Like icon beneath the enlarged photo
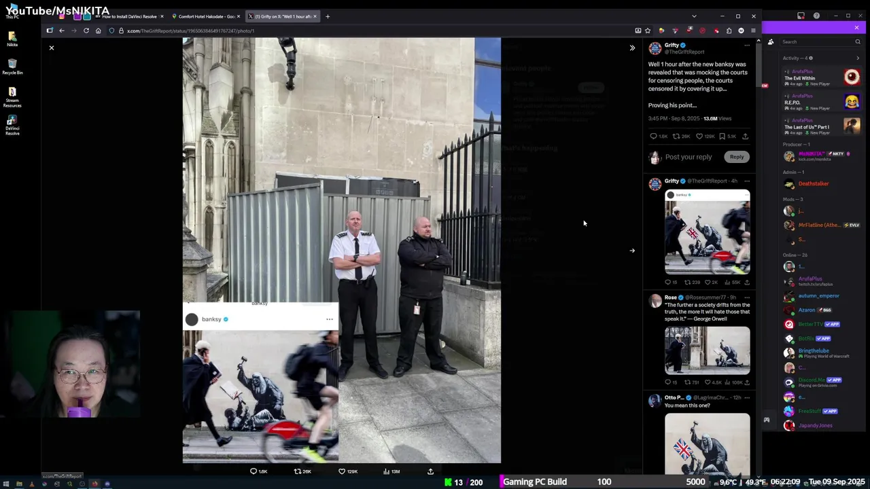 342,471
